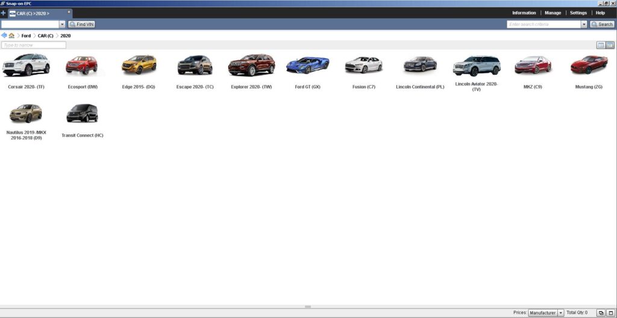Screen dimensions: 617x318
Task: Click cascade windows icon in status bar
Action: (x=601, y=313)
